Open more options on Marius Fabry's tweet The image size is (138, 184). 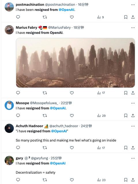(x=133, y=28)
